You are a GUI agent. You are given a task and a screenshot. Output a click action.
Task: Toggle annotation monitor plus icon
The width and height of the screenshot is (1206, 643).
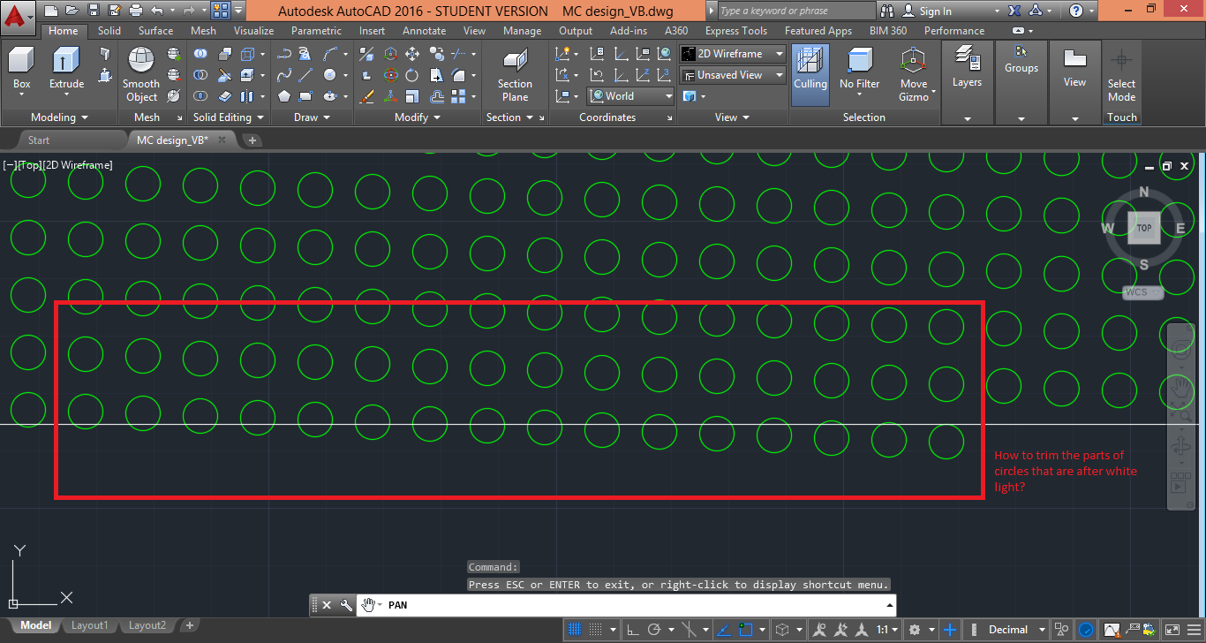[950, 630]
